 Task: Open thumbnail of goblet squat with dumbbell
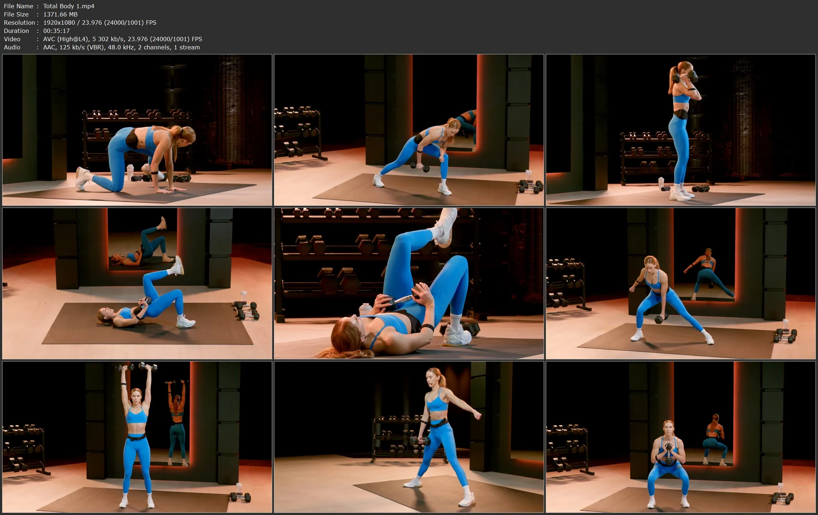681,437
